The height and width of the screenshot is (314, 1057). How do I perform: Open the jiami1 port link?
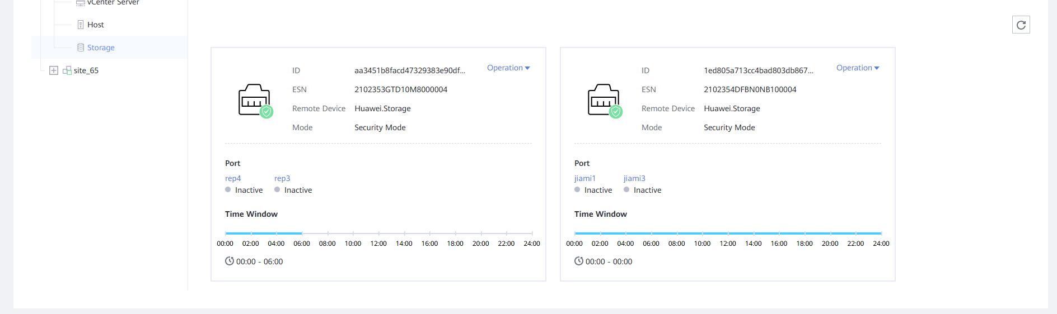coord(584,178)
